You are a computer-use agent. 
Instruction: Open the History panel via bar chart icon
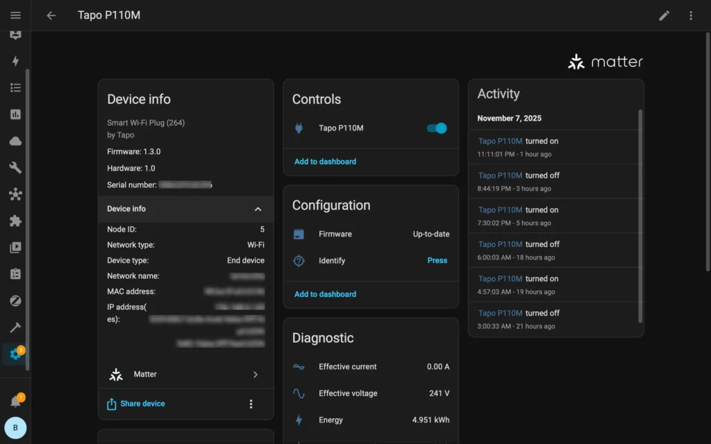coord(15,114)
